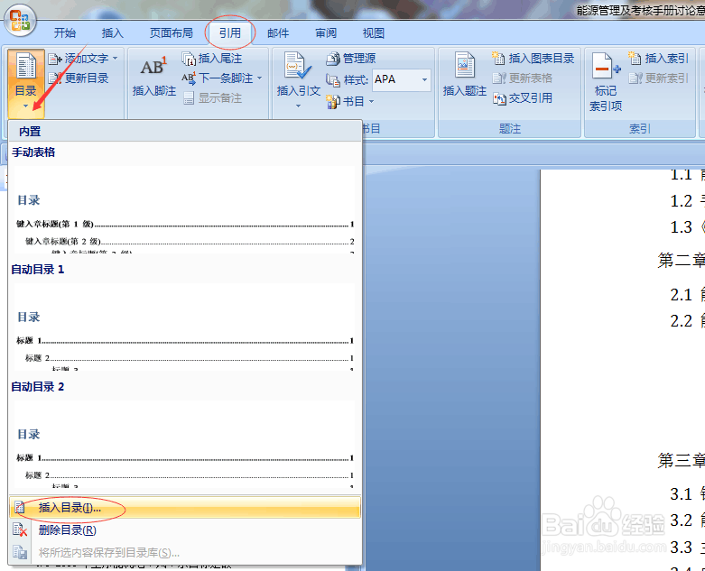The width and height of the screenshot is (705, 571).
Task: Click the 题注 group label
Action: click(x=510, y=129)
